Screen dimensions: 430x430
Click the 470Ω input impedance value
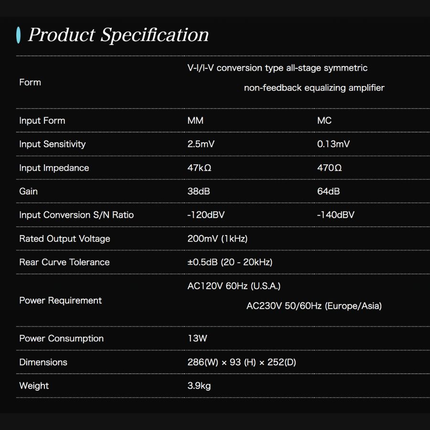point(329,168)
